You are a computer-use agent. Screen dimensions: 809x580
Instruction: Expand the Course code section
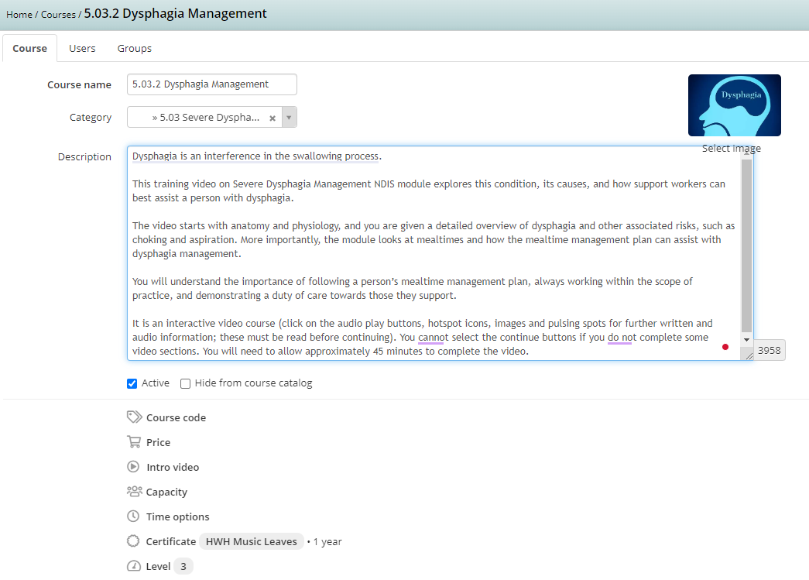coord(176,417)
